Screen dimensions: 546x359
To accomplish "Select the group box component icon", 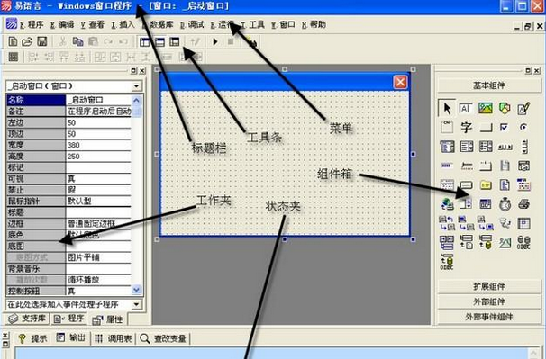I will coord(447,128).
